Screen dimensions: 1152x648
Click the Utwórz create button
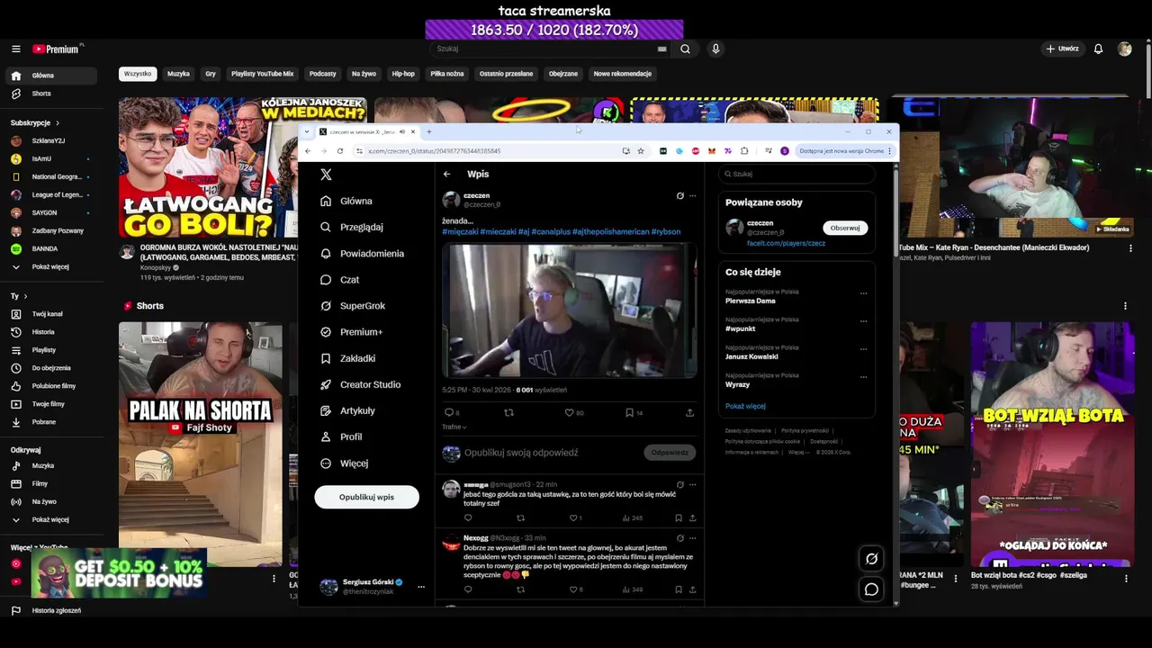pyautogui.click(x=1062, y=49)
